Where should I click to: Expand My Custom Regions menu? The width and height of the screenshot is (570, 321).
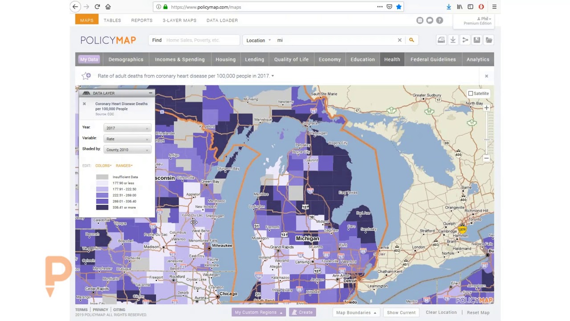[x=259, y=313]
